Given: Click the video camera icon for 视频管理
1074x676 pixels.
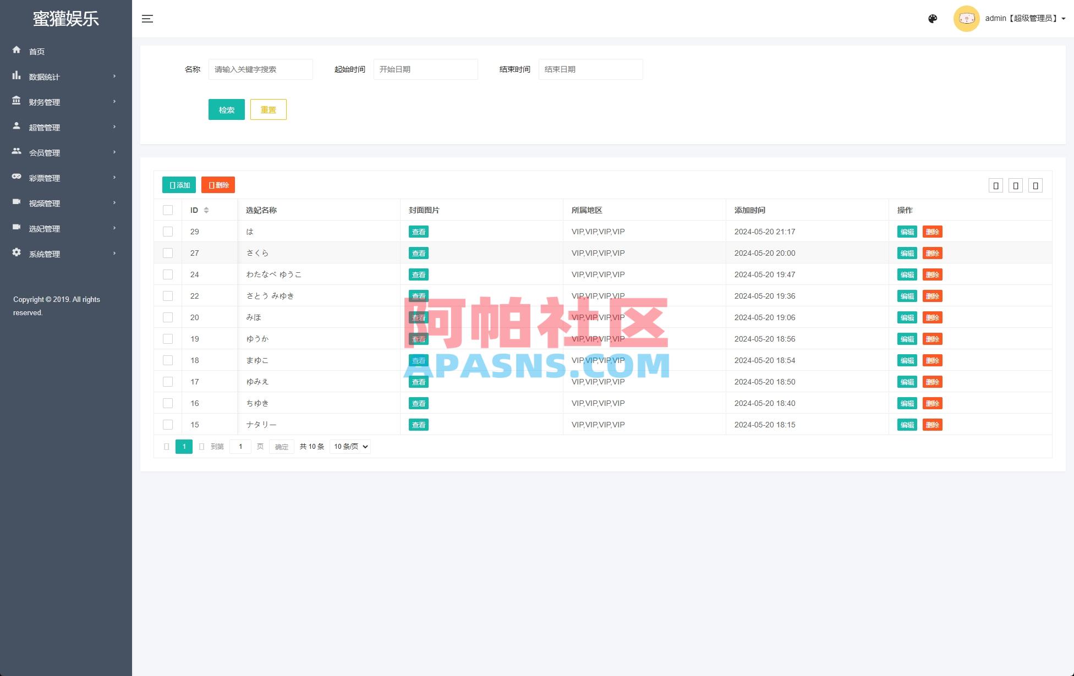Looking at the screenshot, I should 17,203.
